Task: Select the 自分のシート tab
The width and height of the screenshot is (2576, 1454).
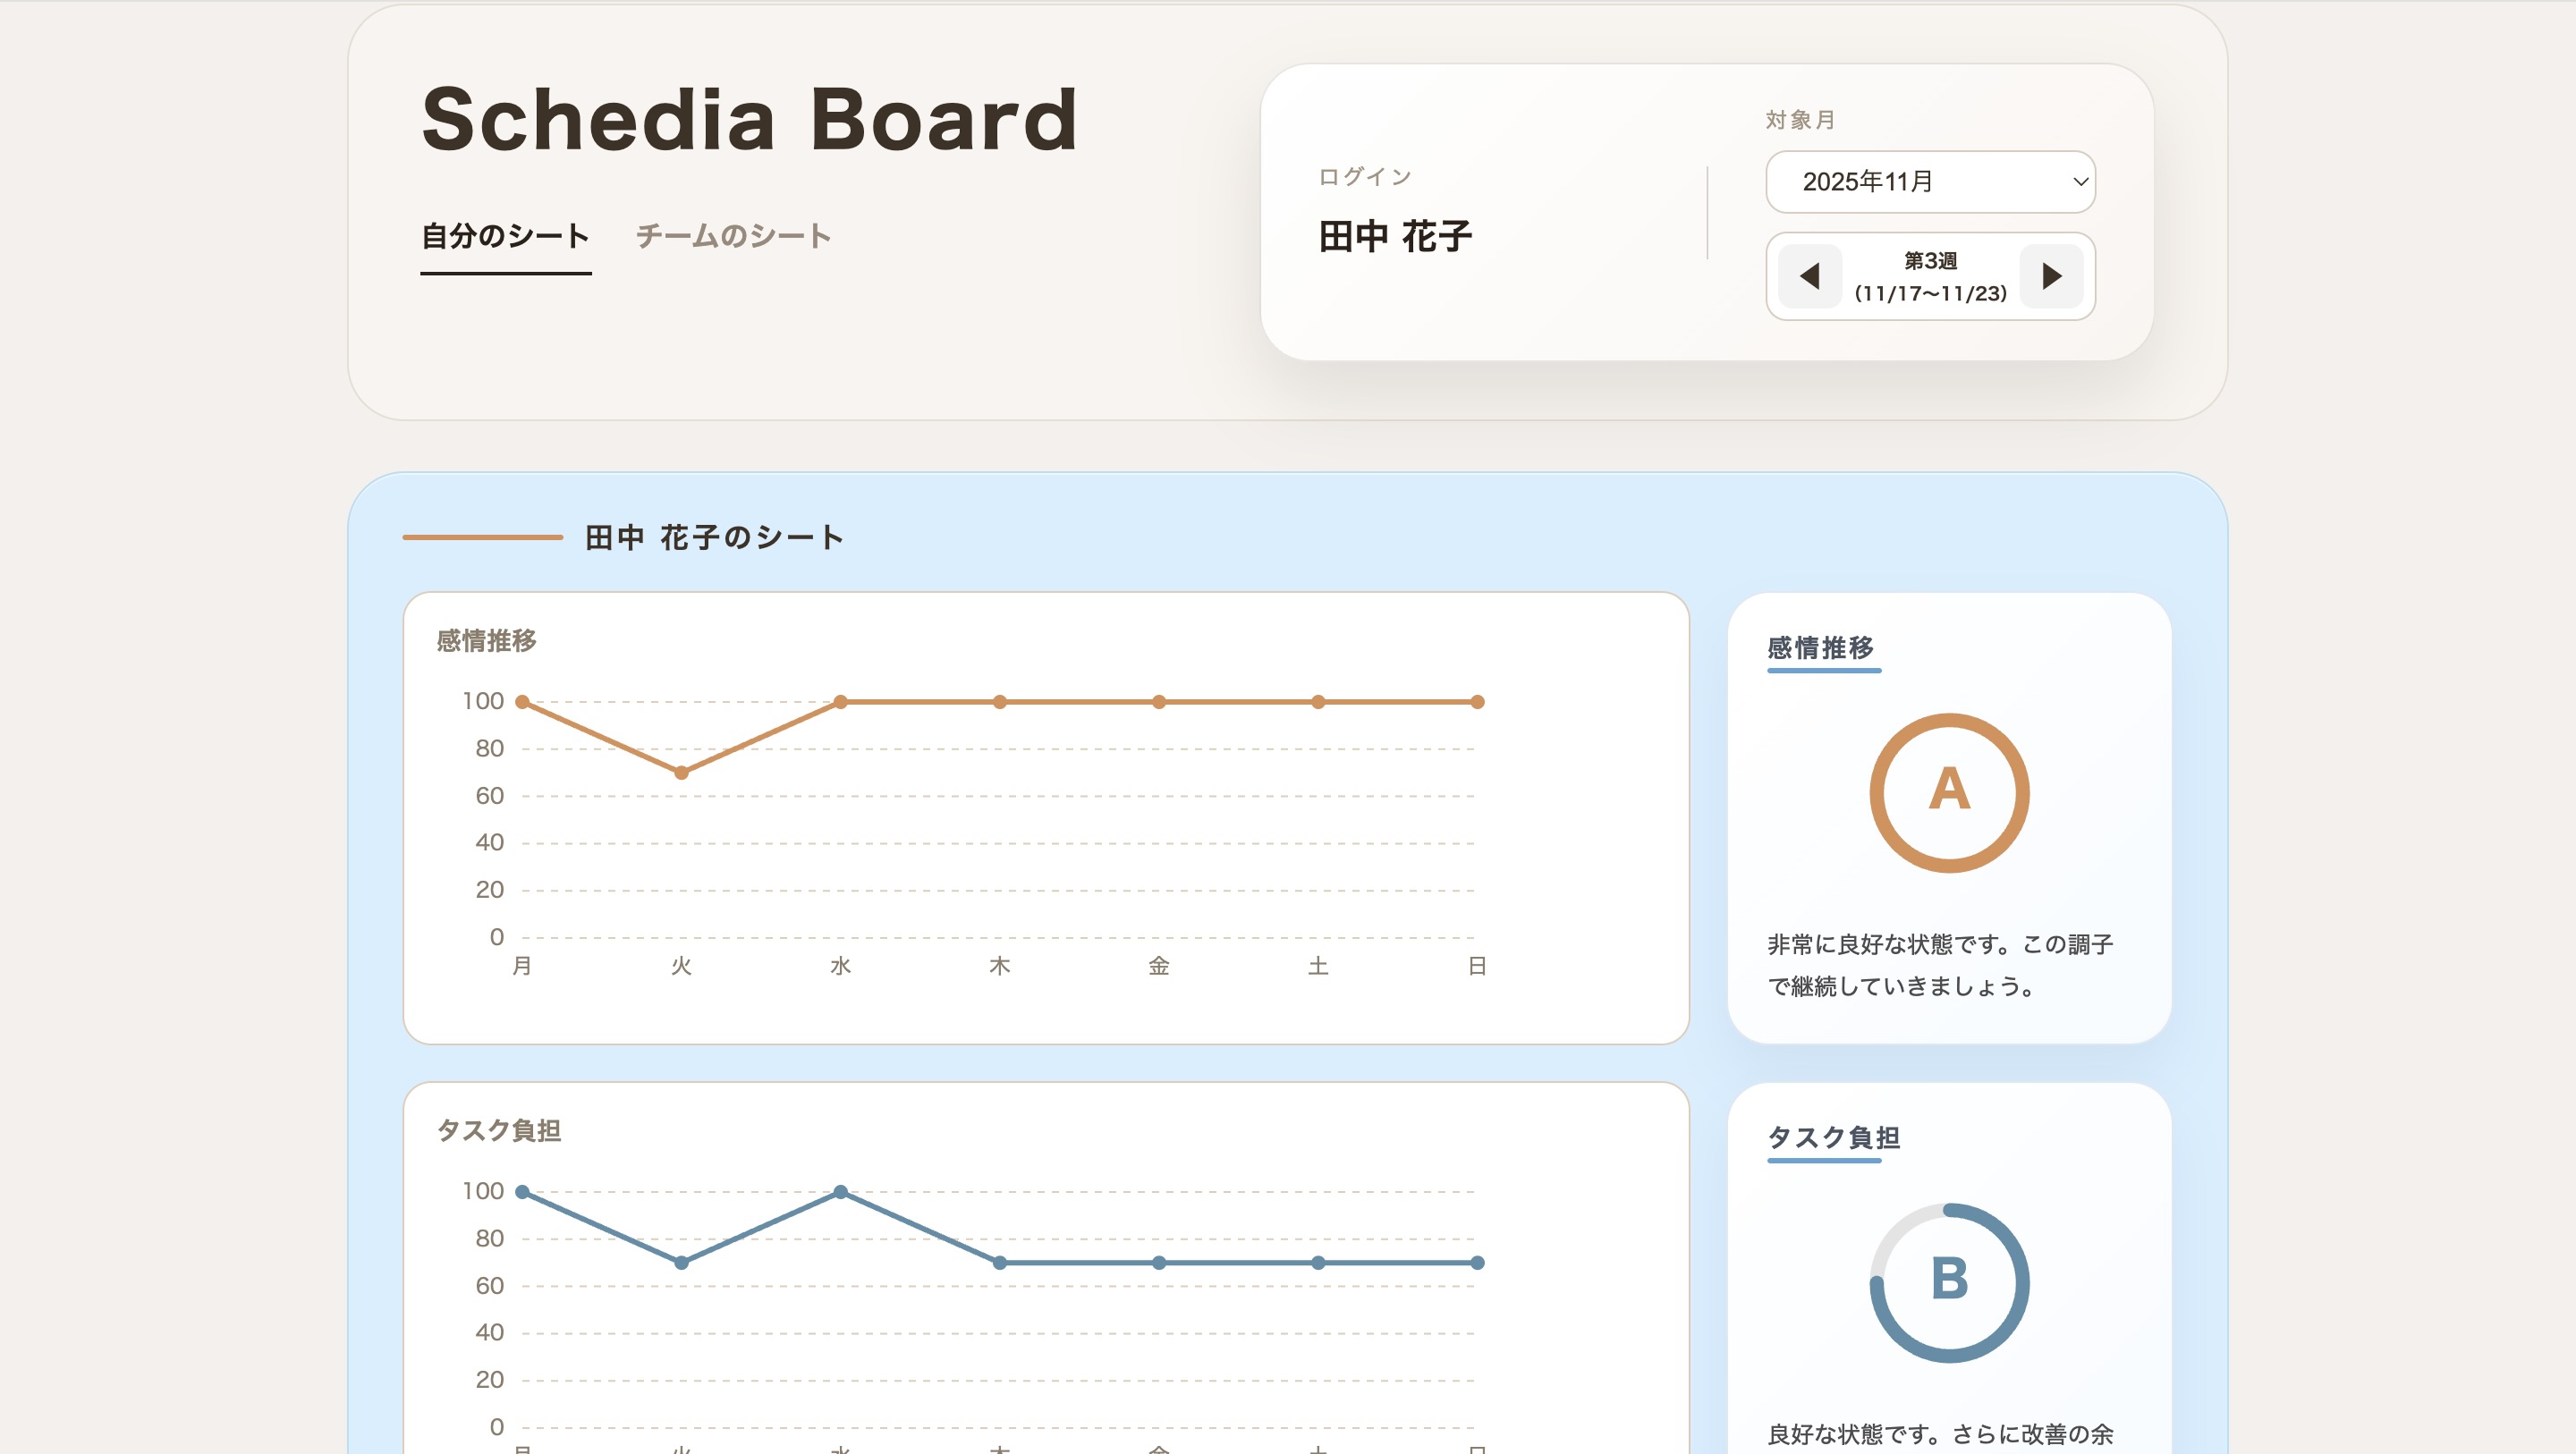Action: [504, 236]
